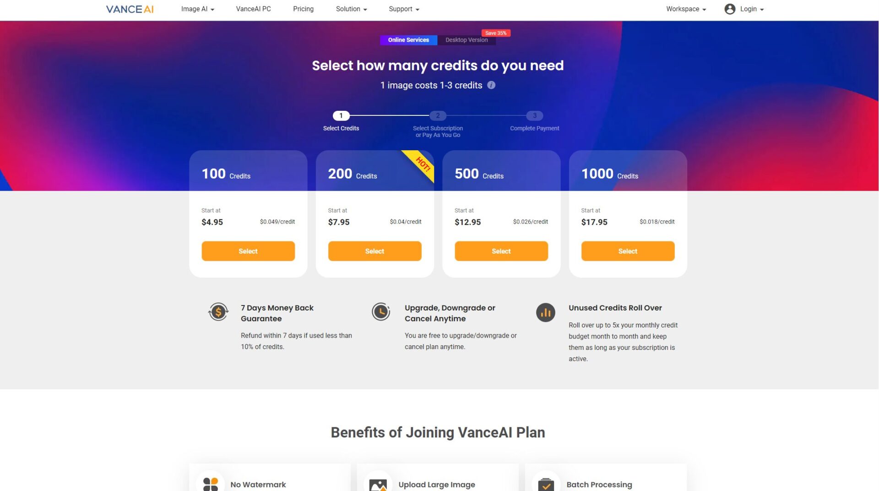Viewport: 879px width, 491px height.
Task: Open the VanceAI PC page
Action: point(253,9)
